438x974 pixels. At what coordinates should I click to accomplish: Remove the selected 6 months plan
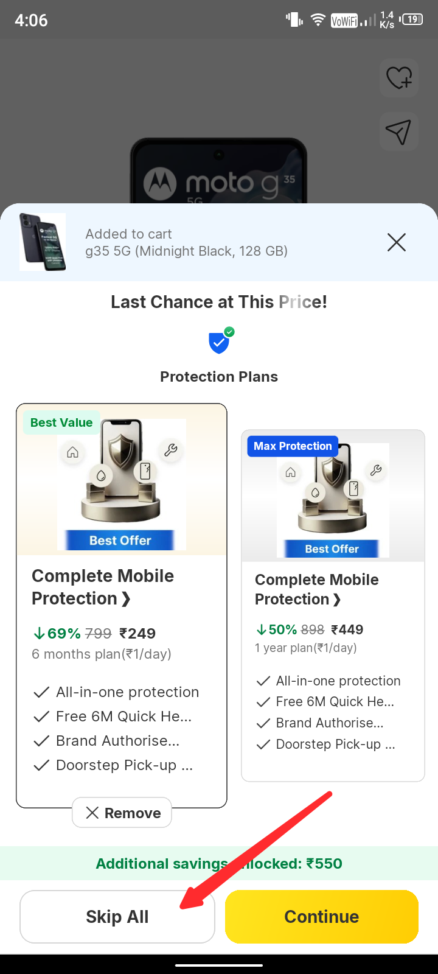click(x=122, y=813)
